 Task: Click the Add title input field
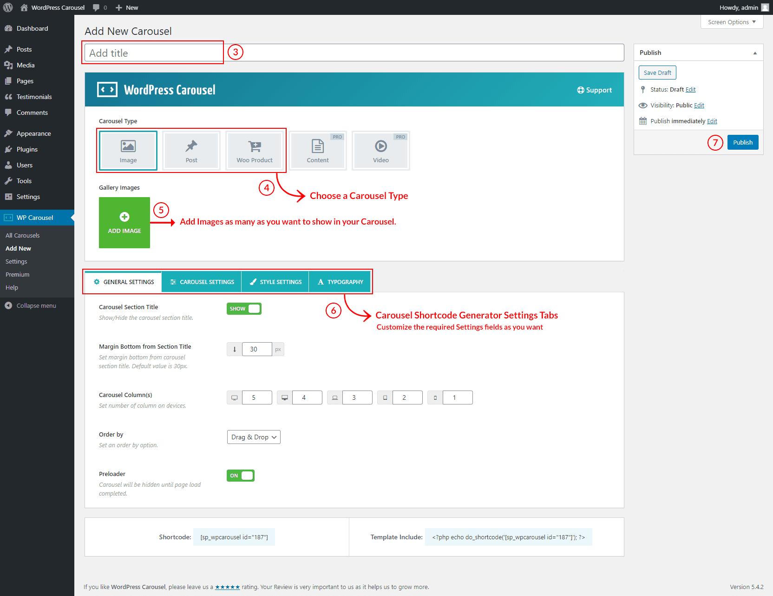tap(354, 53)
